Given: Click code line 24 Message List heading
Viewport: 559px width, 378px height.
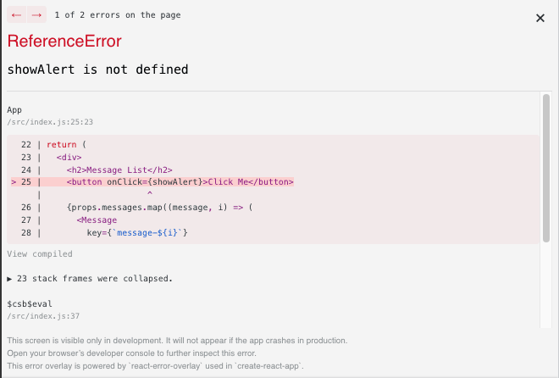Looking at the screenshot, I should point(119,170).
